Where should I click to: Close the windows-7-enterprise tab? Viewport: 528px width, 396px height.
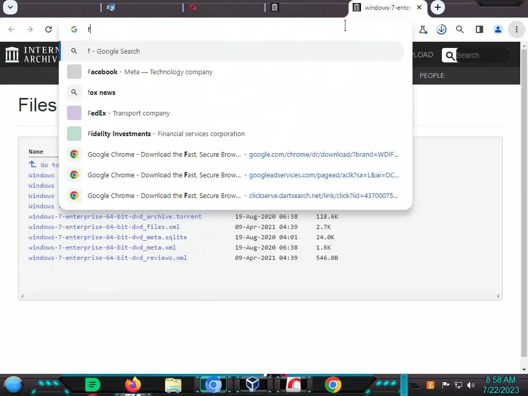coord(419,7)
